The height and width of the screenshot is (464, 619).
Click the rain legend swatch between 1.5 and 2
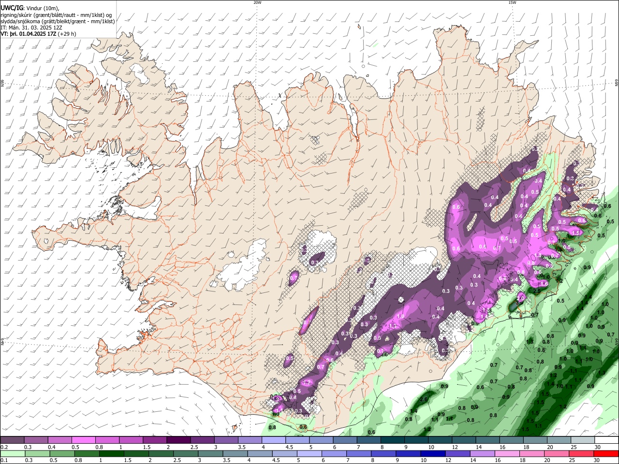click(135, 453)
